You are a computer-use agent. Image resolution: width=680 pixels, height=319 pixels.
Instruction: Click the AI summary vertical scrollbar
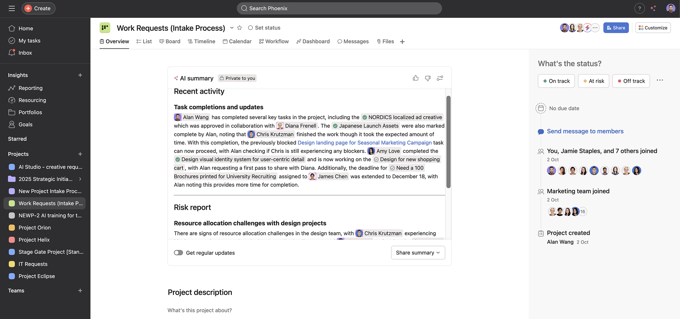pos(449,142)
